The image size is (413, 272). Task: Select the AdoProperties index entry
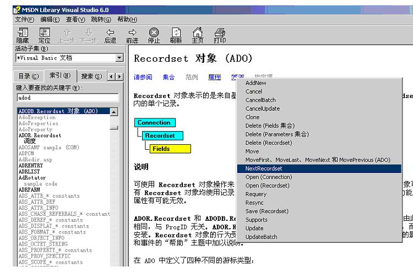click(39, 123)
